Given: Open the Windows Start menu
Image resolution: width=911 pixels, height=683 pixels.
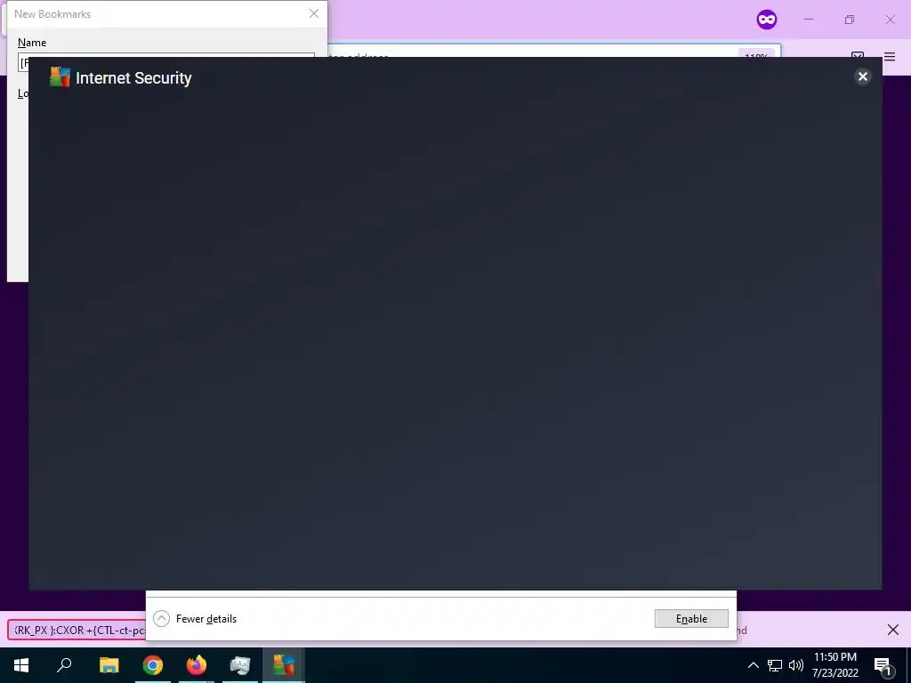Looking at the screenshot, I should click(x=21, y=665).
